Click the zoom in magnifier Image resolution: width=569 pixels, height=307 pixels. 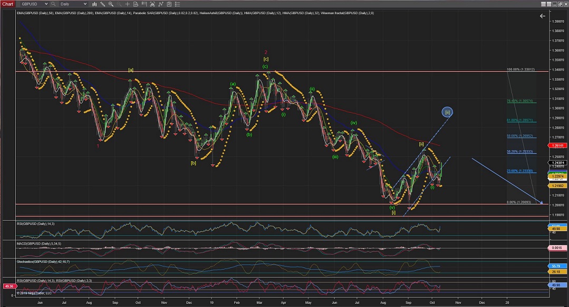[x=111, y=4]
